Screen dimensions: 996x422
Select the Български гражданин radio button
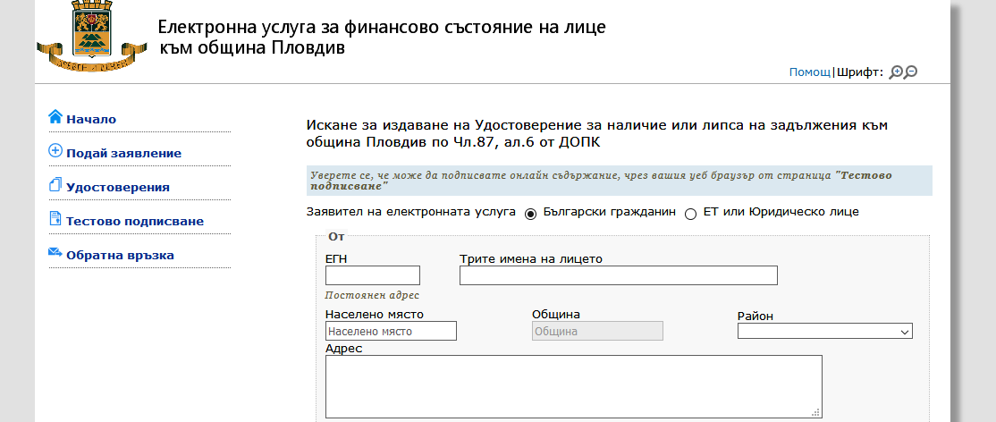click(530, 215)
